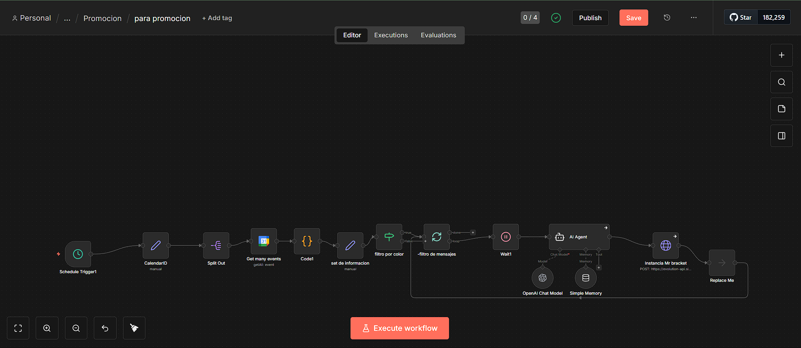Viewport: 801px width, 348px height.
Task: Click the Publish button
Action: click(x=590, y=18)
